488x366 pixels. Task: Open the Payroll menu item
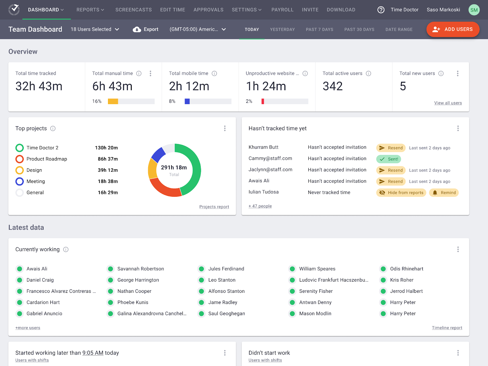282,10
